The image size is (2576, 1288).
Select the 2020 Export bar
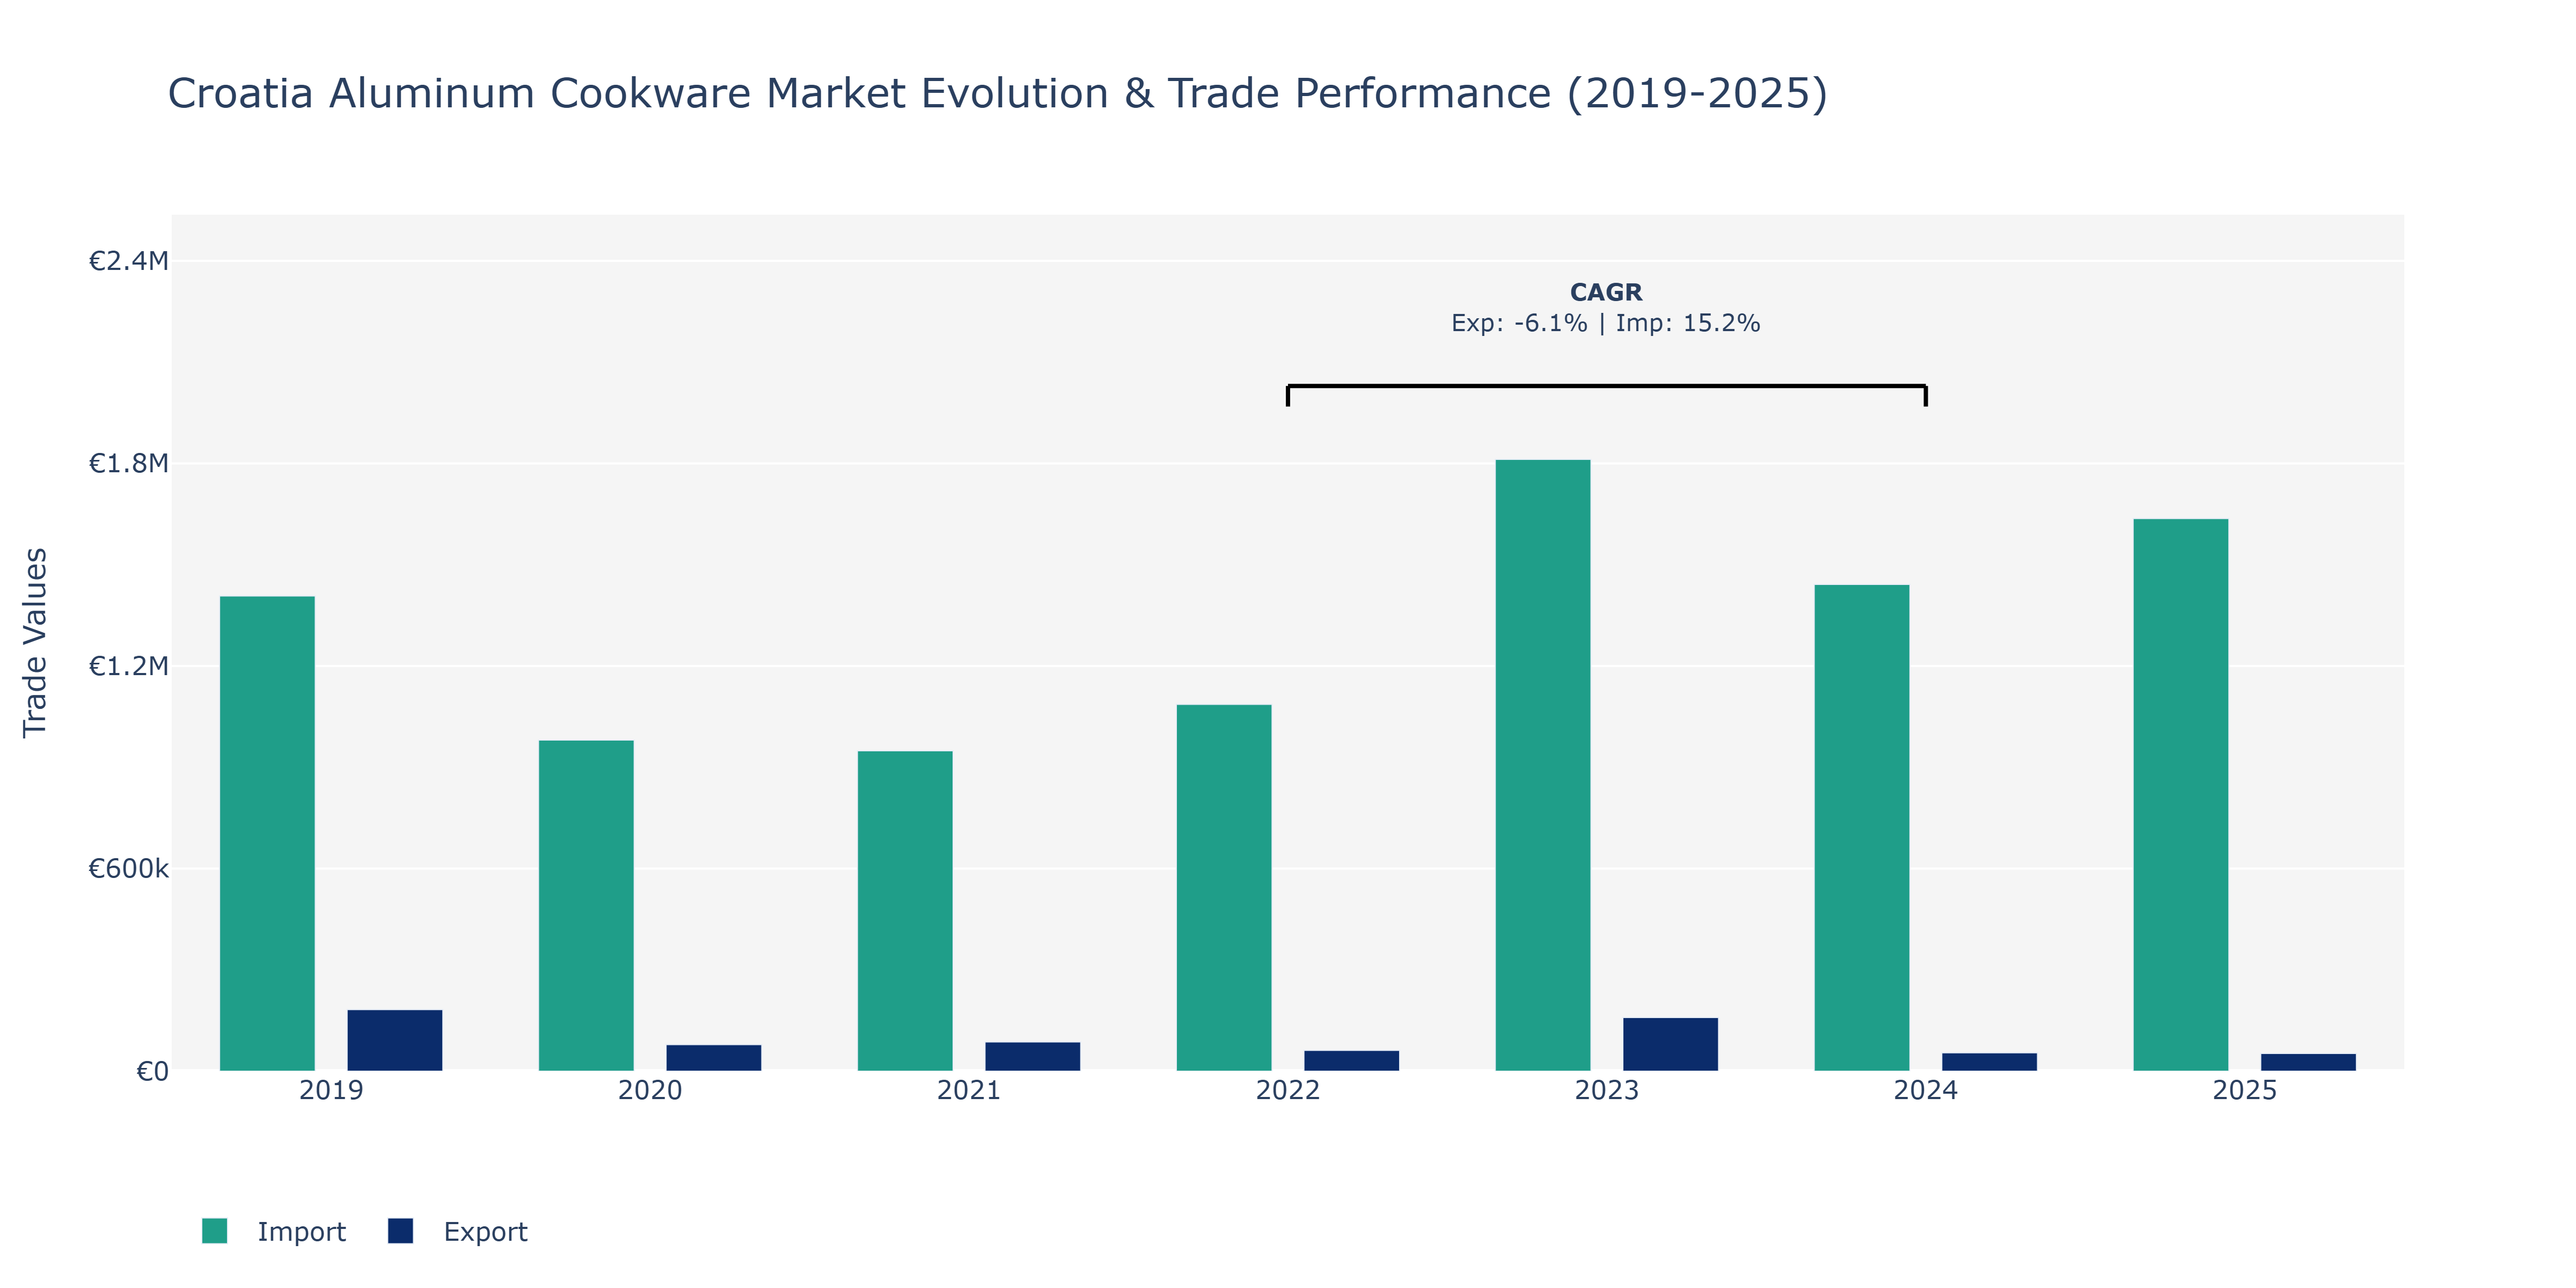coord(714,1058)
